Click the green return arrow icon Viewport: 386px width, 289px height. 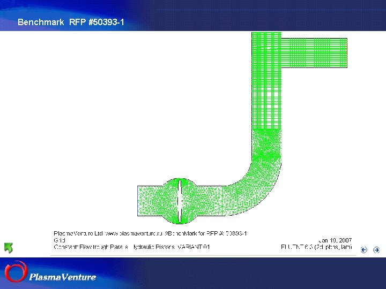pyautogui.click(x=9, y=248)
